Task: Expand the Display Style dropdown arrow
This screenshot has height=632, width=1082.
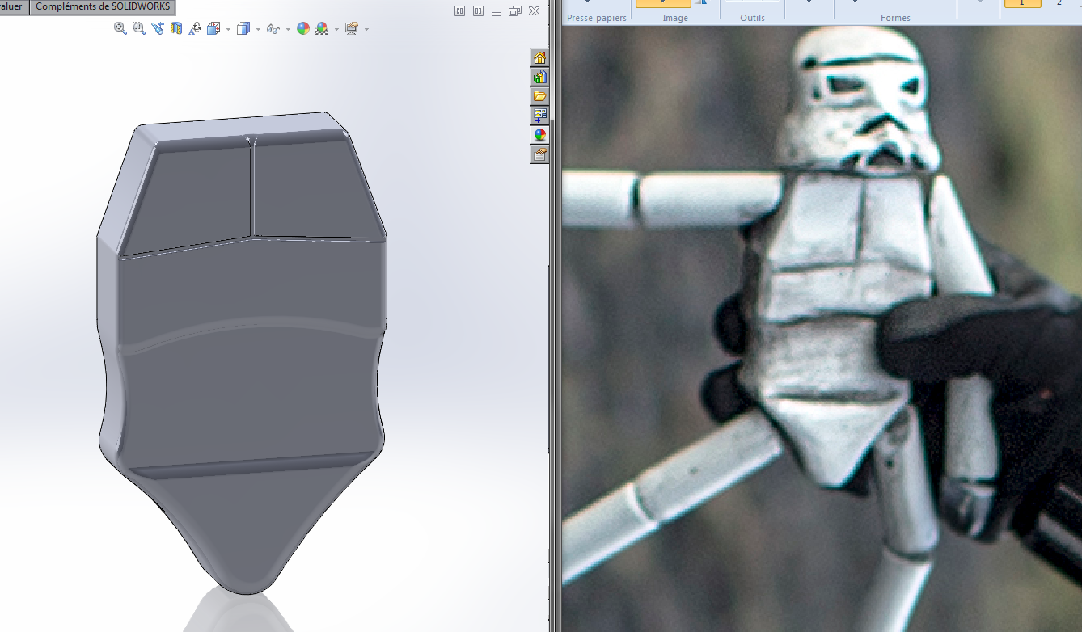Action: coord(258,29)
